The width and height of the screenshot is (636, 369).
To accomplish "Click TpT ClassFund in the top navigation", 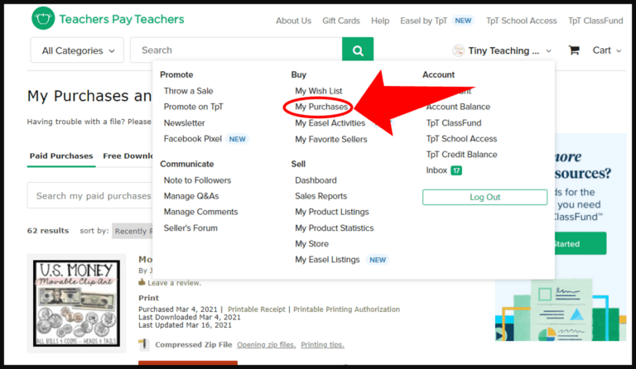I will click(x=595, y=21).
